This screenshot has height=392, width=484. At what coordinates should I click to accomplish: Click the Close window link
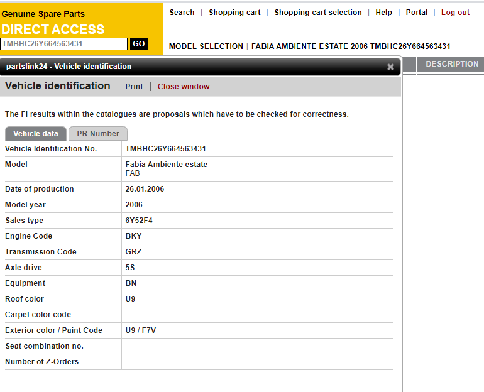184,87
